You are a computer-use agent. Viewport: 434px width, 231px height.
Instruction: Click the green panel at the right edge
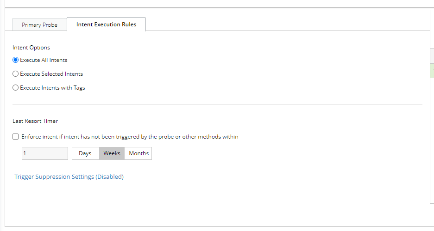pos(433,69)
